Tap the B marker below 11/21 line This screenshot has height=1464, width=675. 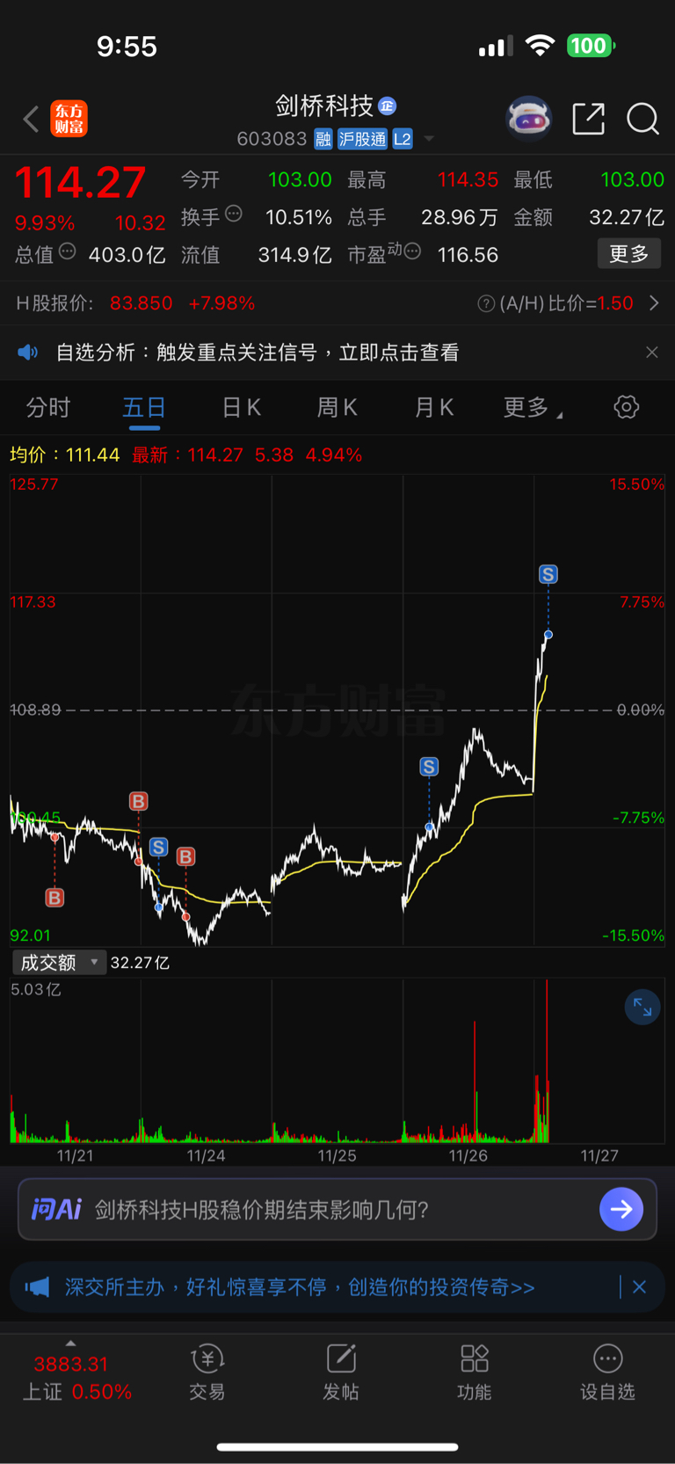[x=54, y=898]
